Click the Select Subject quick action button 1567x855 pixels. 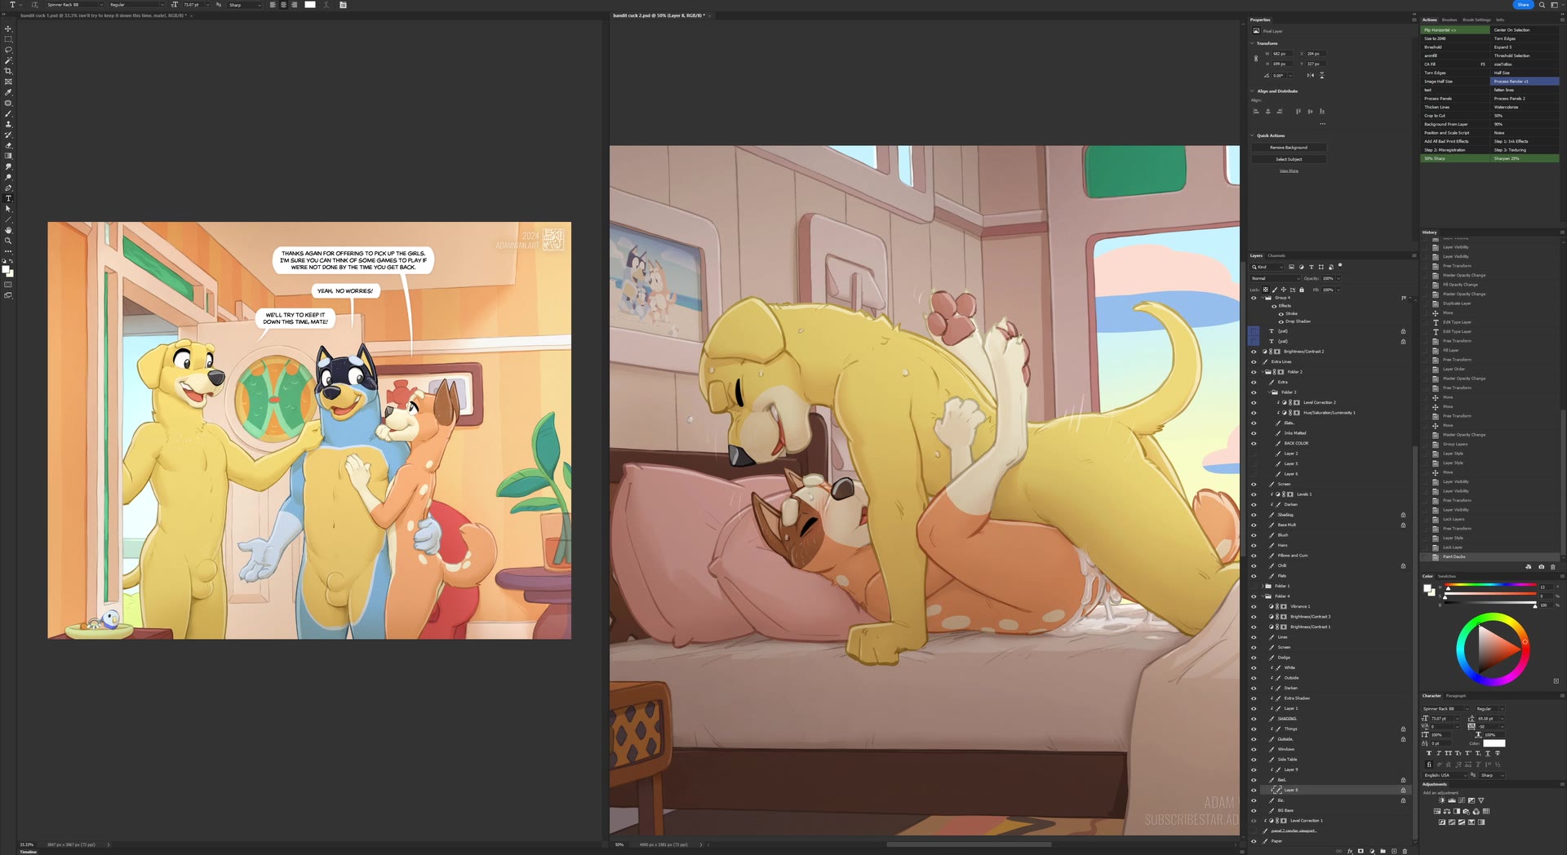[1289, 159]
